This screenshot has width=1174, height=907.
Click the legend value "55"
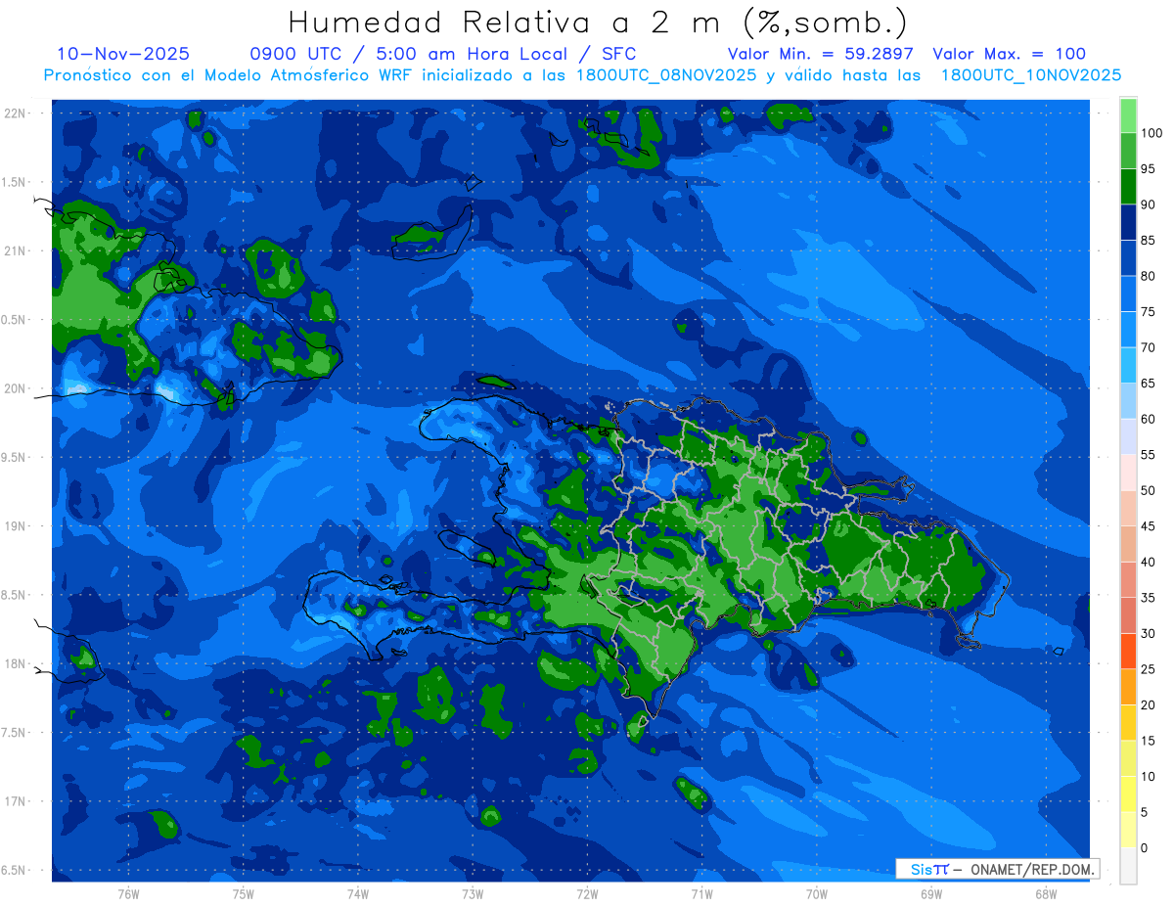tap(1148, 455)
